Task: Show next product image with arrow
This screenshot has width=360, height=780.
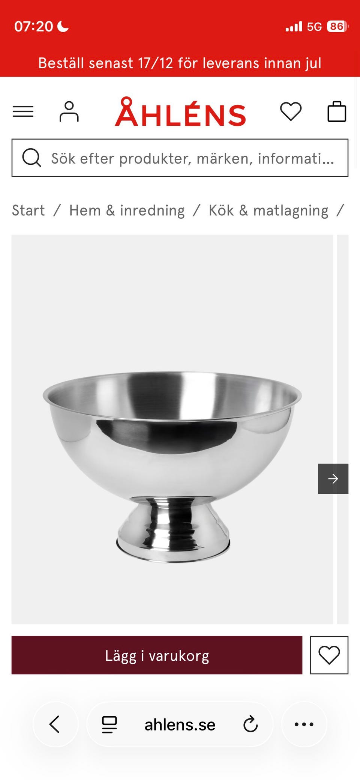Action: [x=333, y=479]
